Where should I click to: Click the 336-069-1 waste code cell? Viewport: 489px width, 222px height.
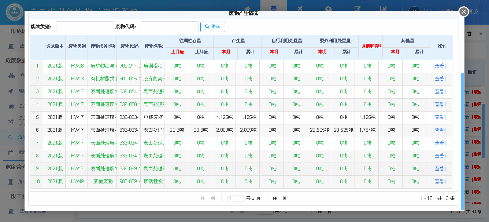130,169
